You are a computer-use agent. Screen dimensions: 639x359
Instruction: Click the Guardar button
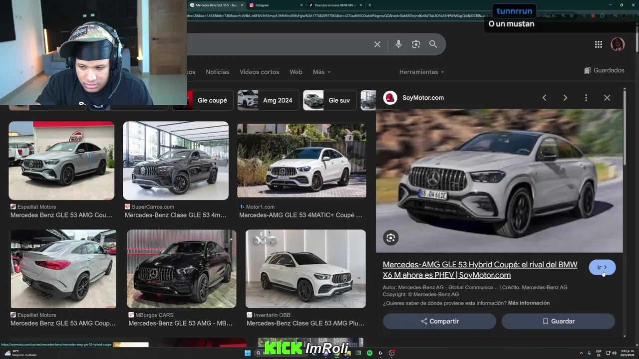tap(558, 321)
